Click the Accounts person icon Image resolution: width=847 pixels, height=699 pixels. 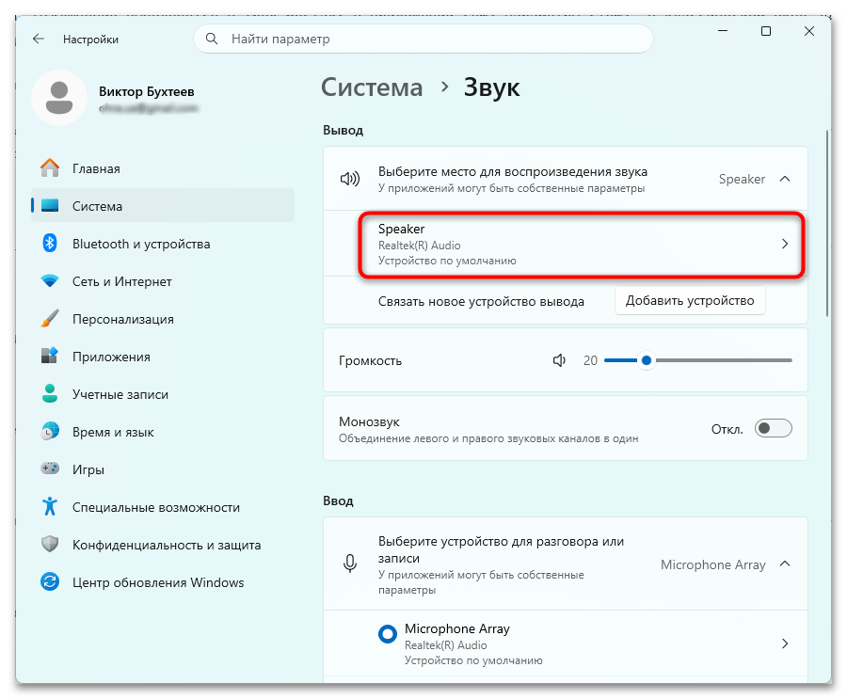click(x=50, y=394)
